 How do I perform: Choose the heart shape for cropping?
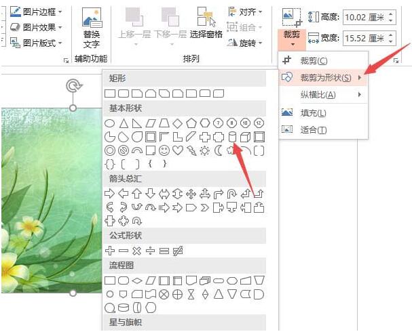[x=179, y=150]
